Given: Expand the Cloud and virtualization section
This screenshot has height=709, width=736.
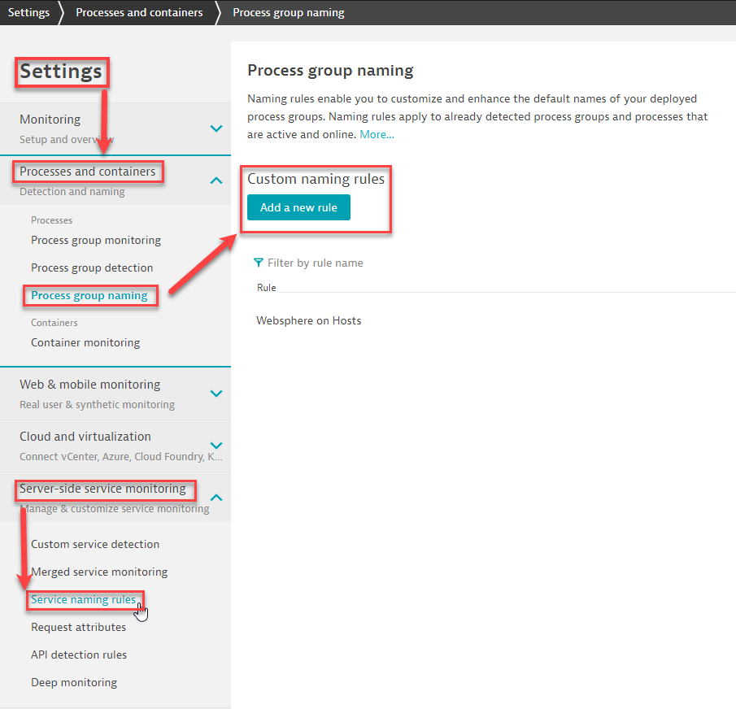Looking at the screenshot, I should [x=216, y=446].
